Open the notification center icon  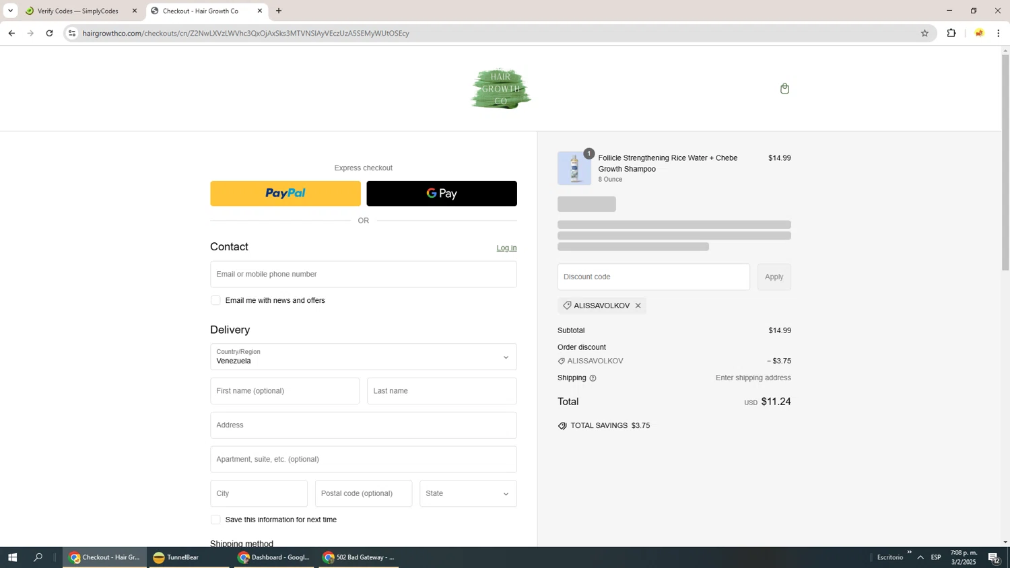click(994, 557)
